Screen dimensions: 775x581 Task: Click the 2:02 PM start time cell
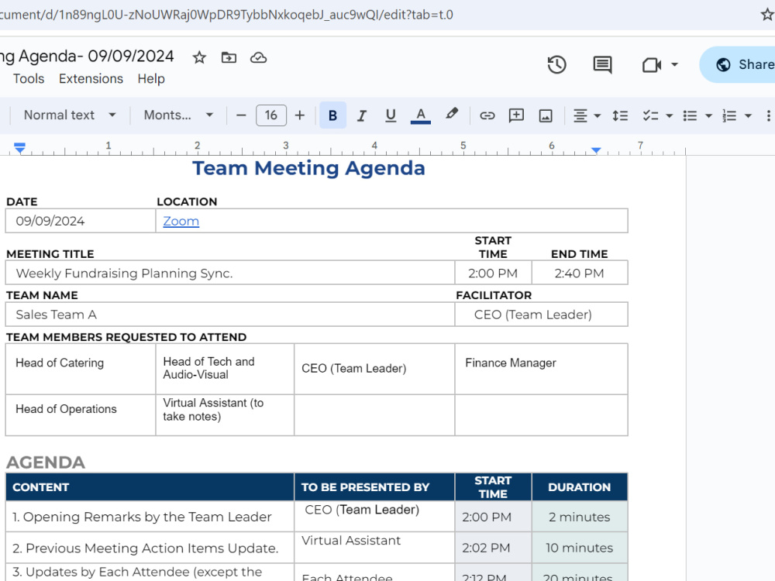[x=493, y=548]
